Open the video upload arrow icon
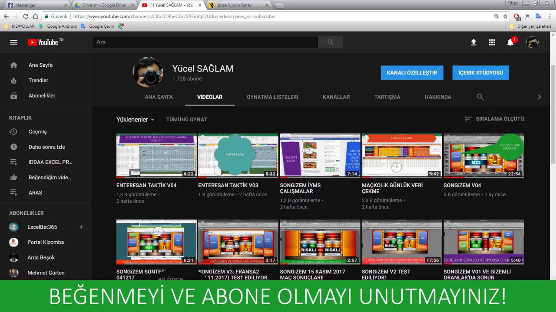The height and width of the screenshot is (312, 556). [473, 42]
